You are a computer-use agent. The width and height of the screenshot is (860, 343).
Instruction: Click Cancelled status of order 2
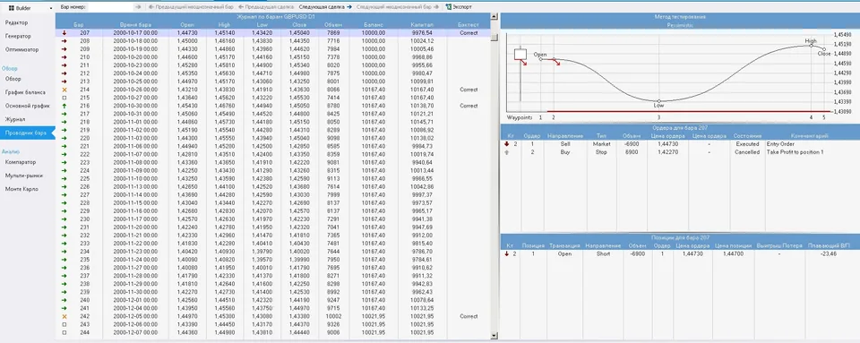tap(747, 151)
